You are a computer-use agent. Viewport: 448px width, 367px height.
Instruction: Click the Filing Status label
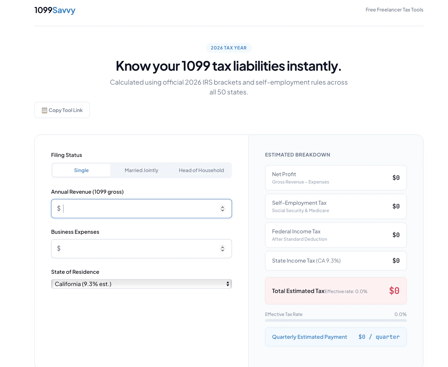click(x=67, y=155)
